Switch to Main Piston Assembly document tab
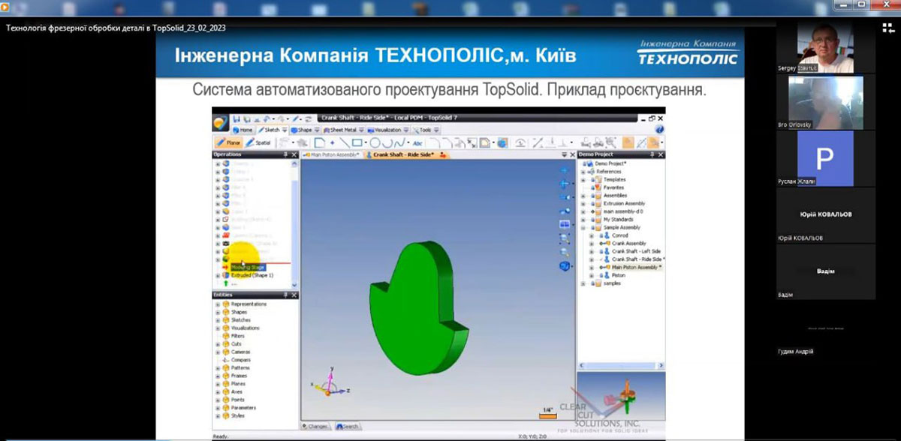 [332, 154]
